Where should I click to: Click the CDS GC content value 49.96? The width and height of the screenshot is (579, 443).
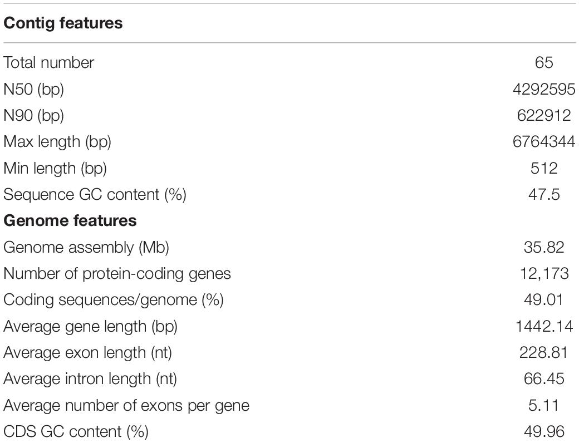(544, 432)
